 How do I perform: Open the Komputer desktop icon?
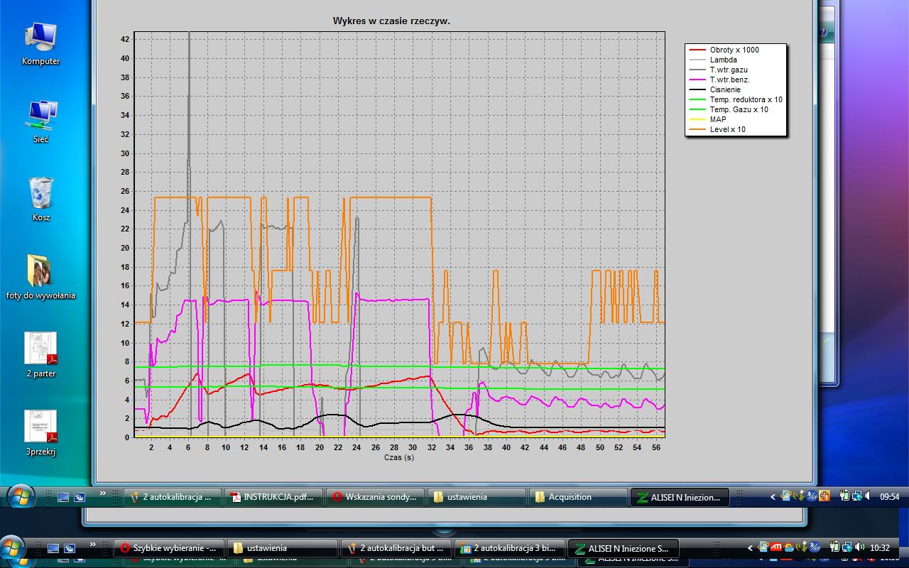40,43
